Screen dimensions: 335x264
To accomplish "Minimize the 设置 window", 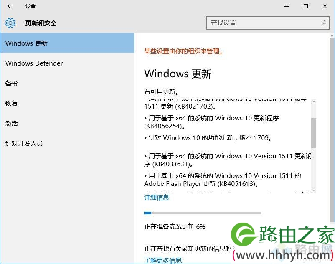I will click(x=287, y=6).
